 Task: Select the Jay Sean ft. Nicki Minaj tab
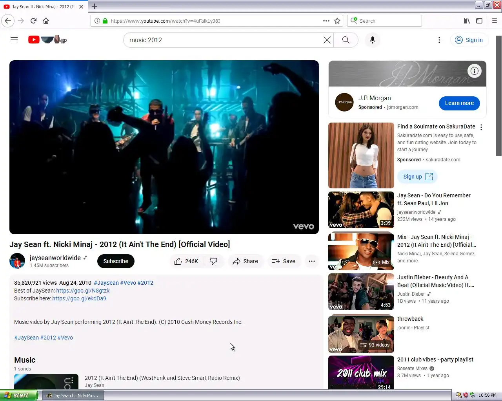click(x=43, y=7)
